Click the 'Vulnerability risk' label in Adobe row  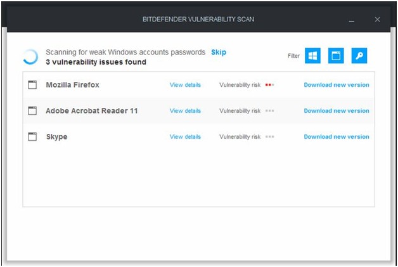click(x=240, y=111)
